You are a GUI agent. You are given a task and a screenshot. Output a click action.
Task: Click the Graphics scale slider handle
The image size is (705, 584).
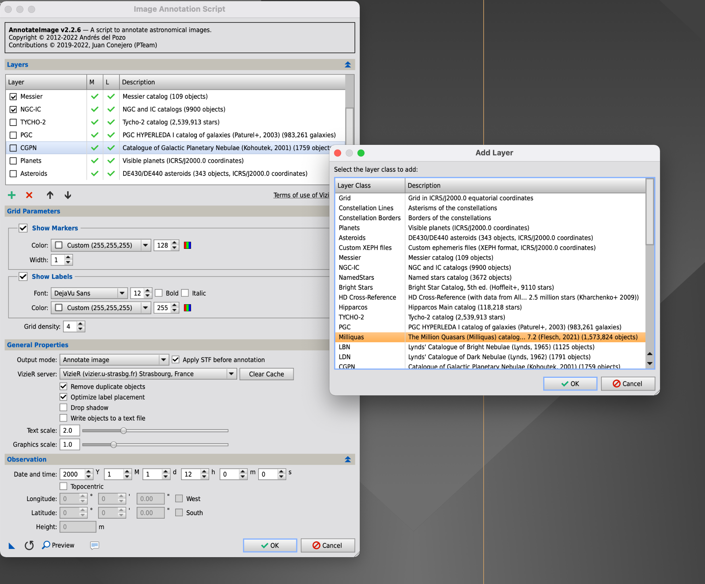pos(114,445)
